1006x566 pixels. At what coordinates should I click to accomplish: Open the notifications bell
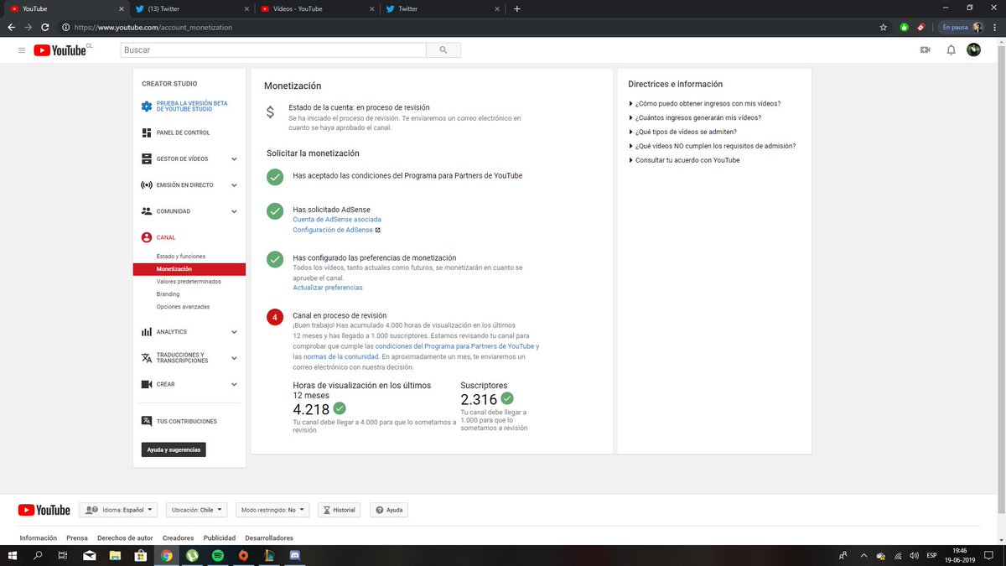pyautogui.click(x=951, y=50)
